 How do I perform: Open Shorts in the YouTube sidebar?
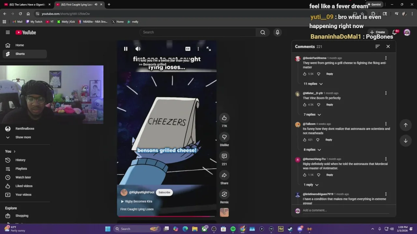point(25,54)
